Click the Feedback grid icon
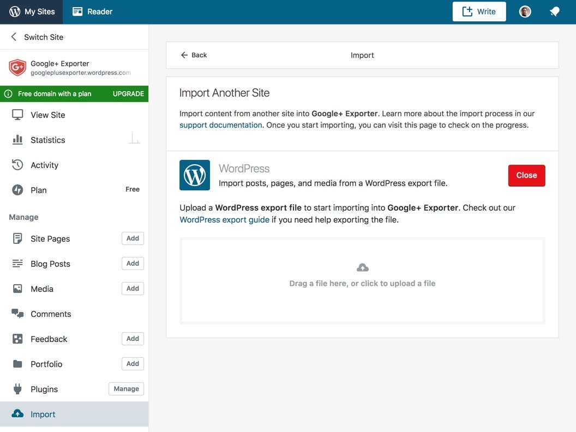576x432 pixels. tap(17, 339)
